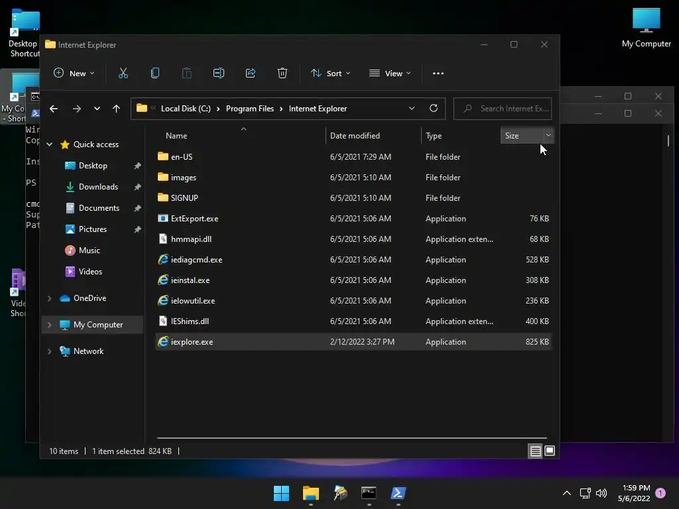Show hidden tray icons chevron
The width and height of the screenshot is (679, 509).
(566, 493)
